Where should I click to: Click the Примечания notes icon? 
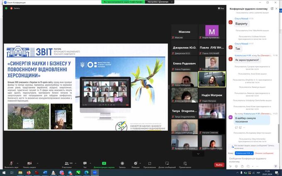pyautogui.click(x=185, y=164)
